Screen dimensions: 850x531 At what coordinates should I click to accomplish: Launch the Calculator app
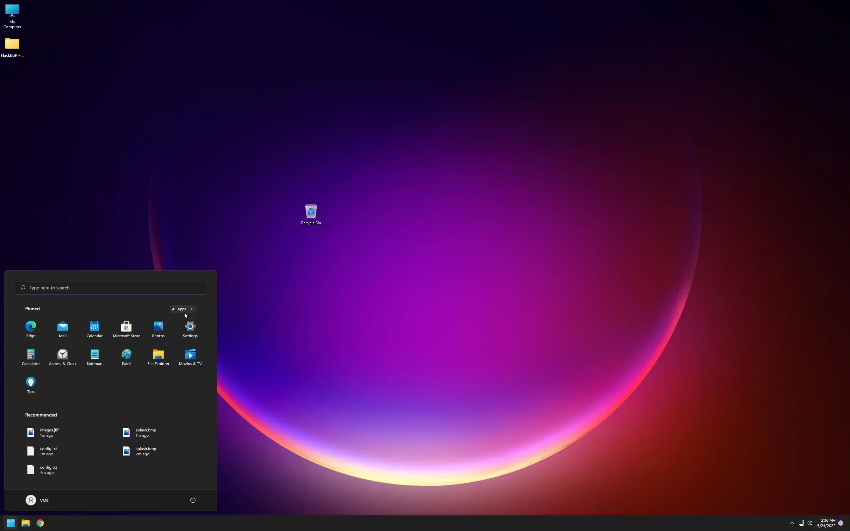pyautogui.click(x=31, y=357)
